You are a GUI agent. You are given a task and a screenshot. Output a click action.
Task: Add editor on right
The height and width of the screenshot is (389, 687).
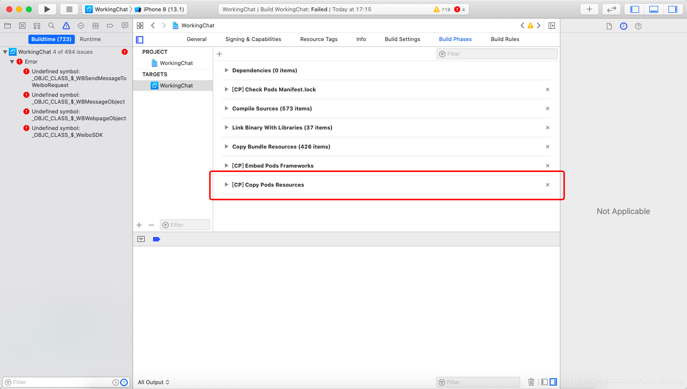tap(552, 25)
